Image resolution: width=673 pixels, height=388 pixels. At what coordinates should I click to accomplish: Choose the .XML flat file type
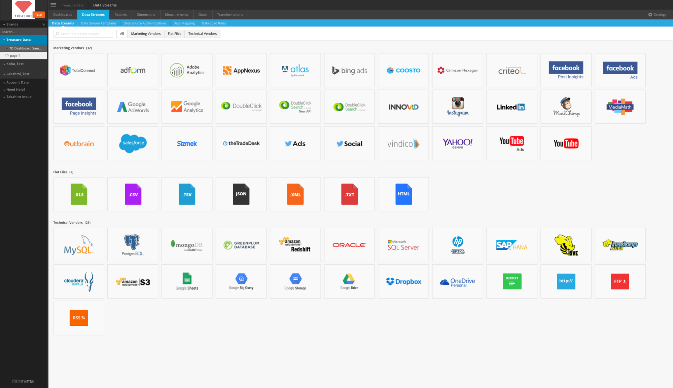point(295,194)
